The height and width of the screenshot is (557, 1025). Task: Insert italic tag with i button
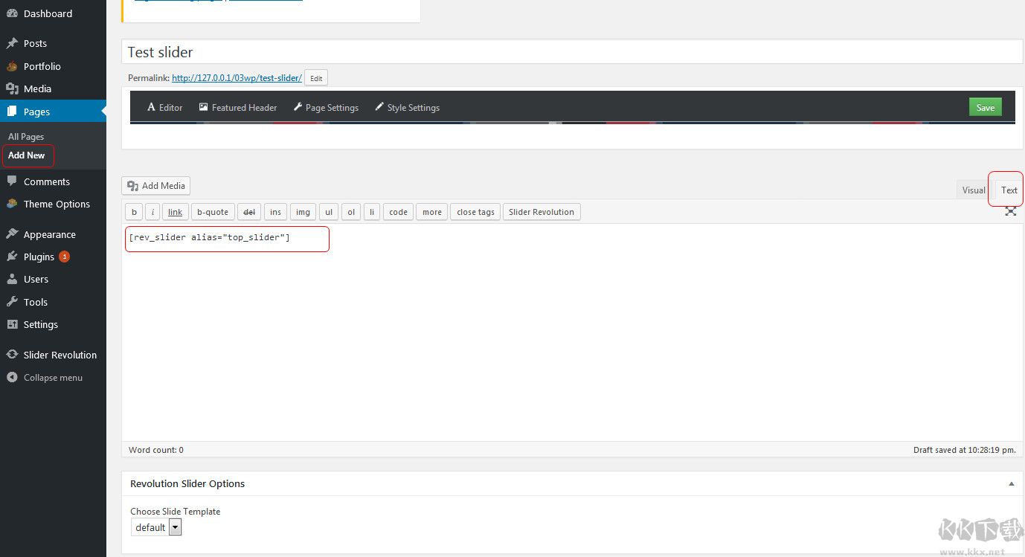coord(152,212)
